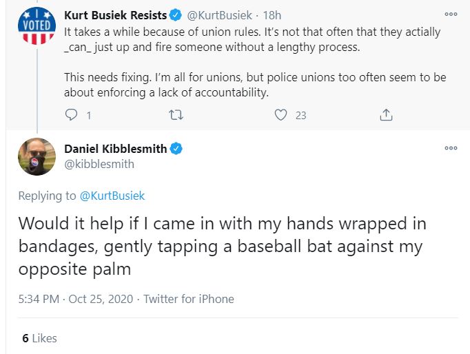Click @KurtBusiek in Replying to line

tap(112, 196)
